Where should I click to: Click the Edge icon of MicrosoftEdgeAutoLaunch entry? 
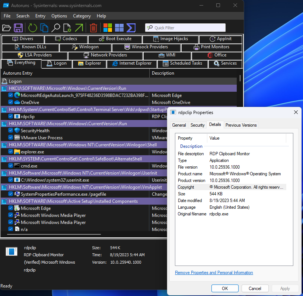click(x=17, y=95)
